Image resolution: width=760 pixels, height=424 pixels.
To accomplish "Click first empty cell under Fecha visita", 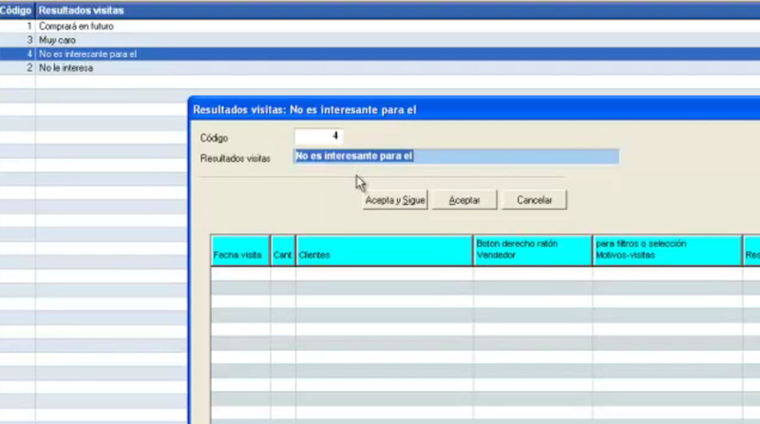I will (x=239, y=274).
